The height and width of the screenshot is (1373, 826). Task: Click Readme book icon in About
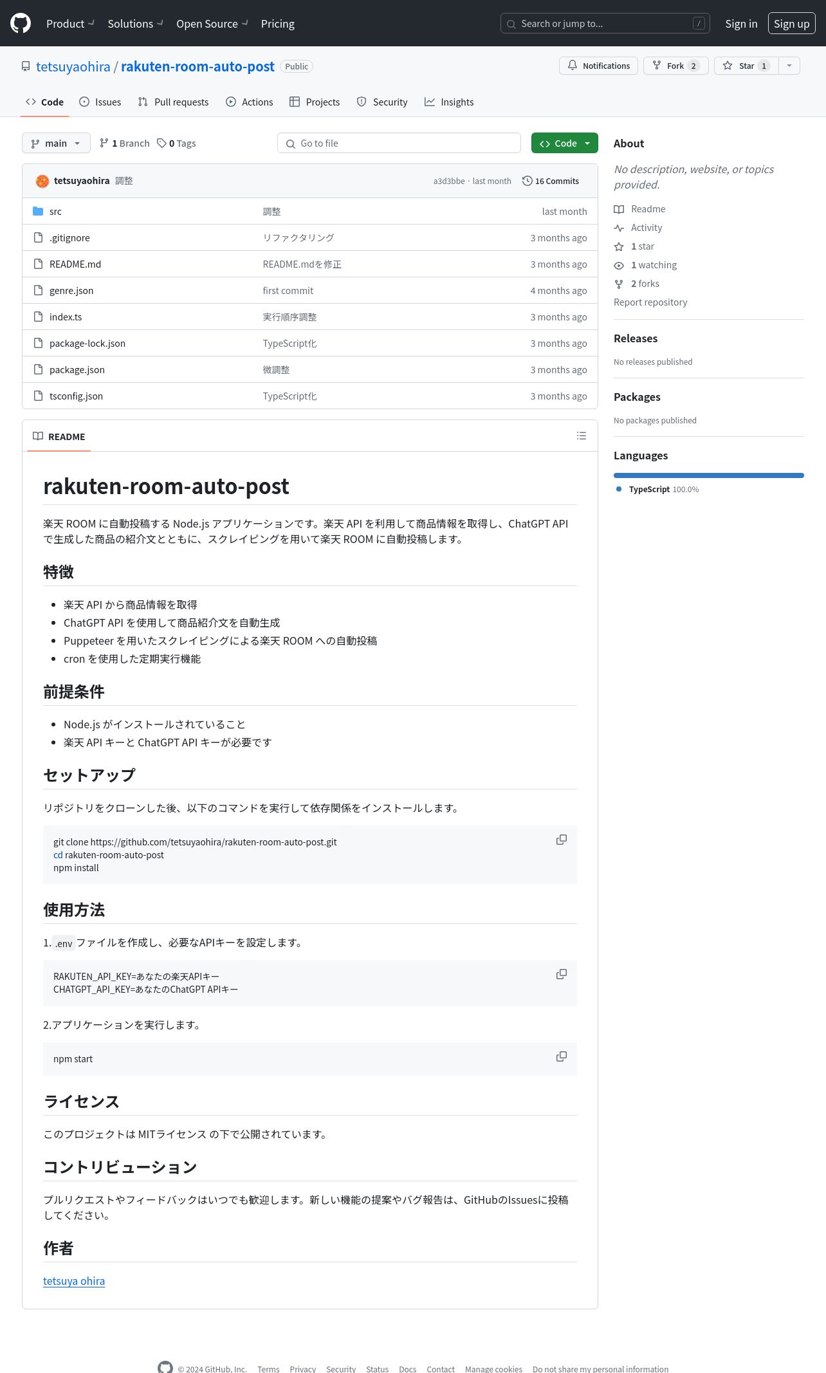click(x=619, y=209)
